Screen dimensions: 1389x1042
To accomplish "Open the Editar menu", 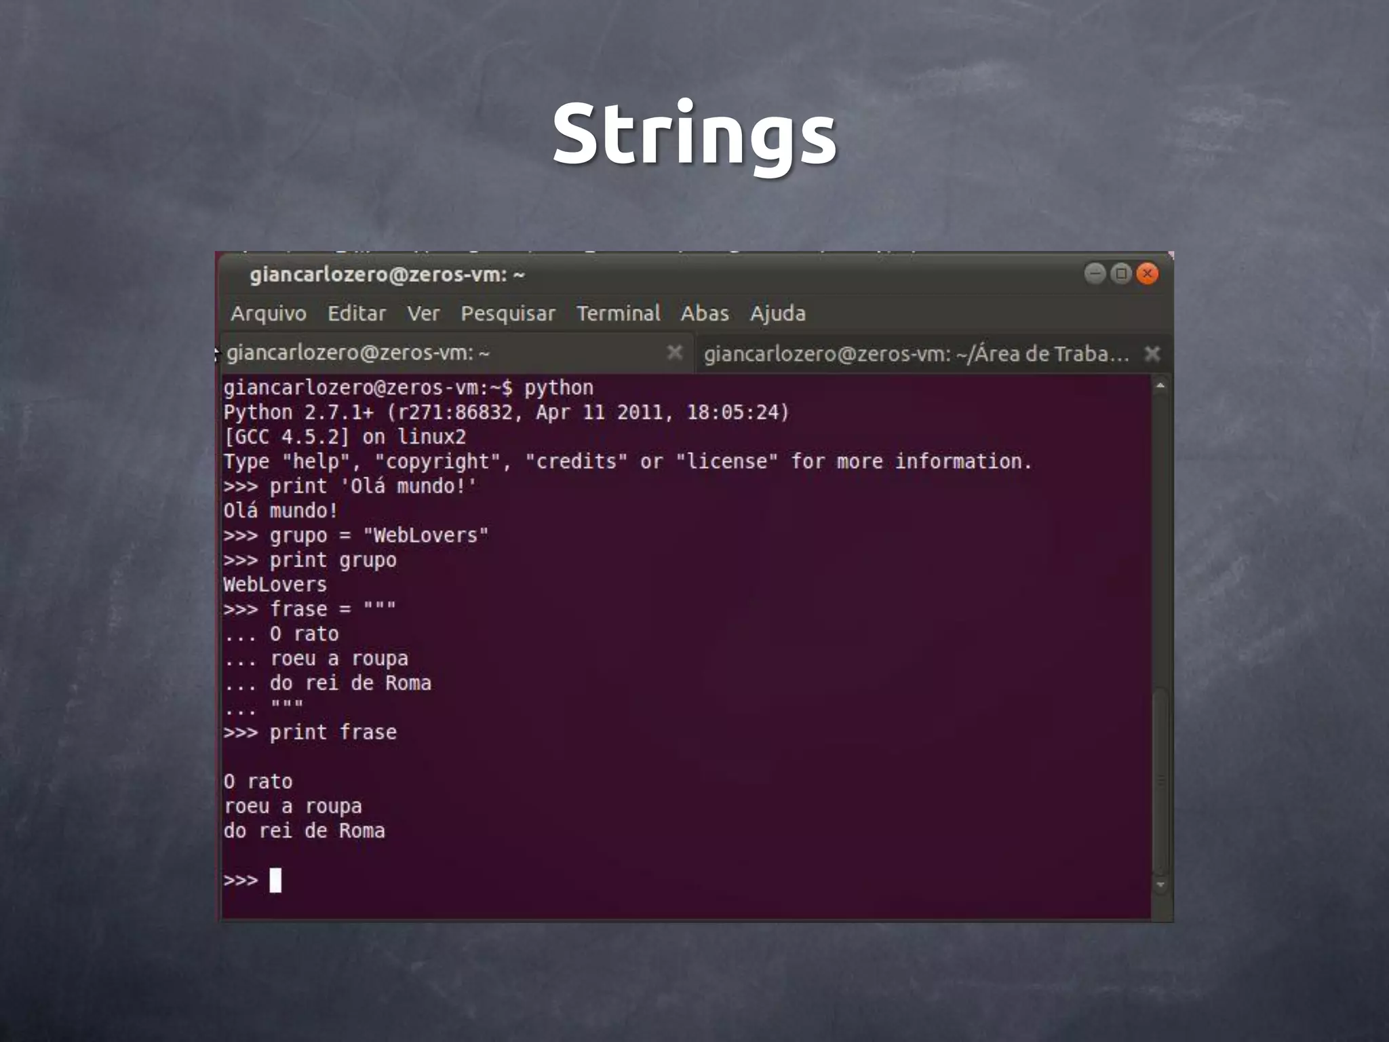I will [357, 313].
